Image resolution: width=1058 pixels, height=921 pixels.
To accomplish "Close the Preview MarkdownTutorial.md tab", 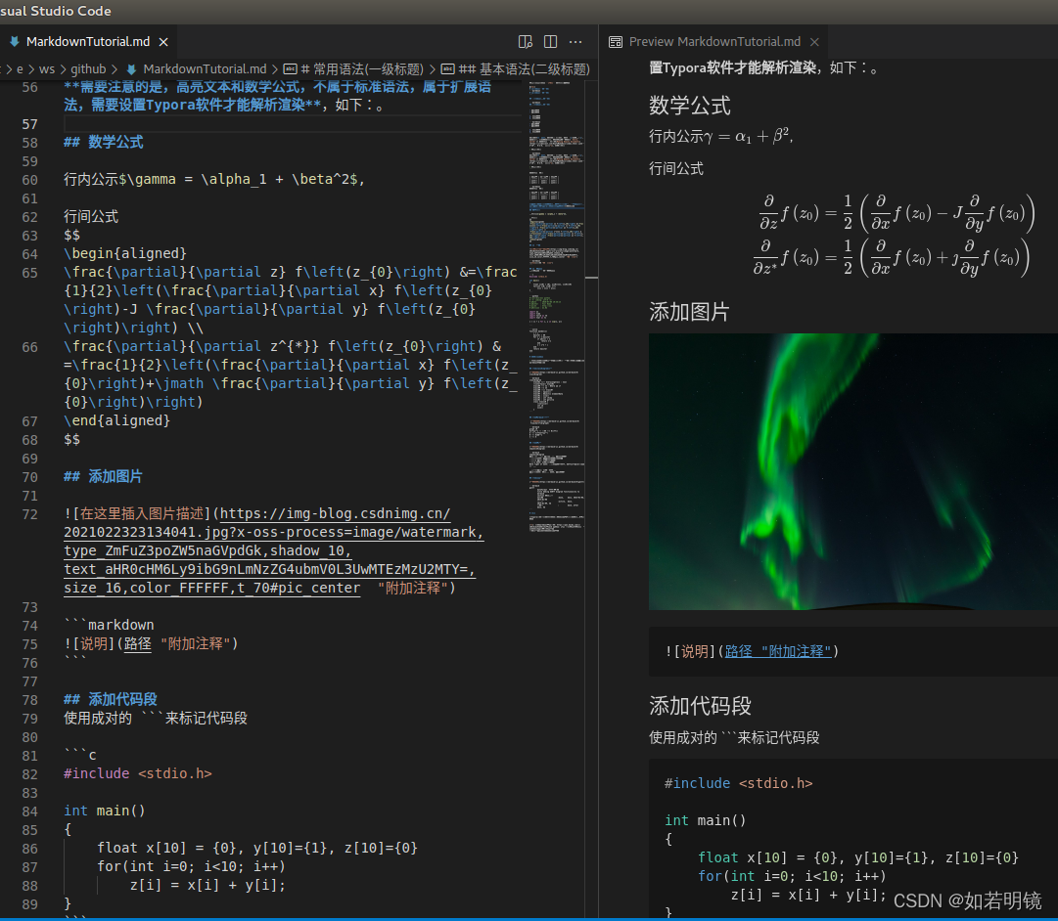I will point(814,42).
